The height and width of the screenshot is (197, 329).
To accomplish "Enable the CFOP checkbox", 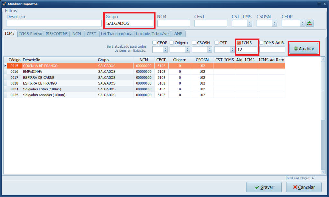I will 154,42.
